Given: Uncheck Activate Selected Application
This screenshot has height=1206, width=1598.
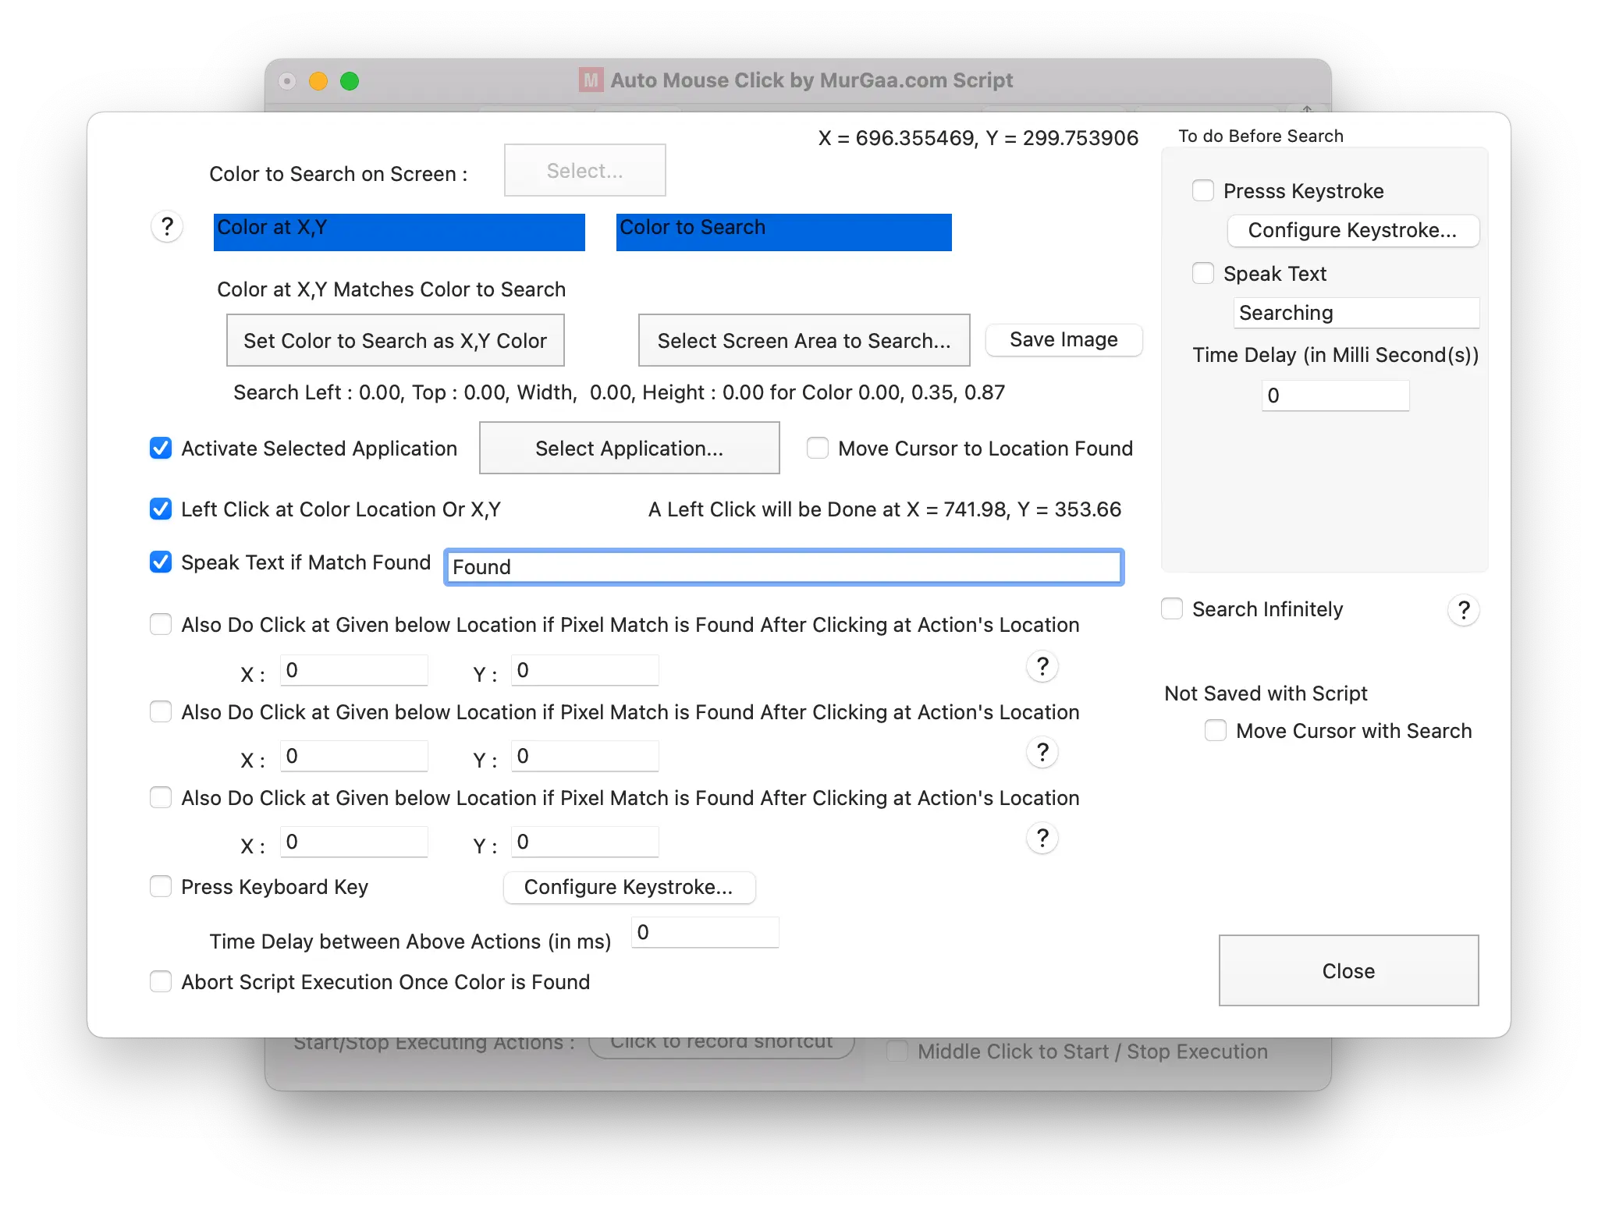Looking at the screenshot, I should pos(160,448).
